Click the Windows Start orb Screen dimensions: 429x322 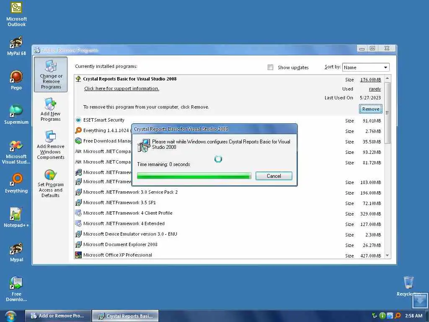pyautogui.click(x=10, y=316)
